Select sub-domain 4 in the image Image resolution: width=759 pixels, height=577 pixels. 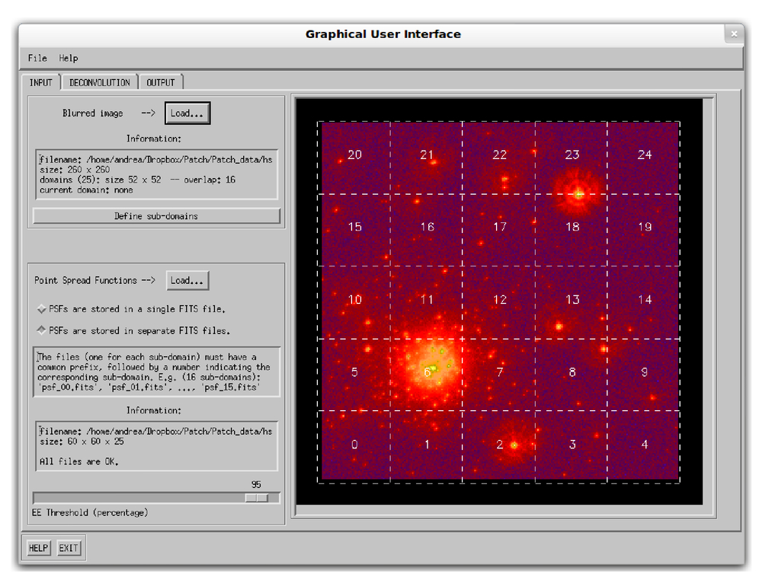(644, 447)
